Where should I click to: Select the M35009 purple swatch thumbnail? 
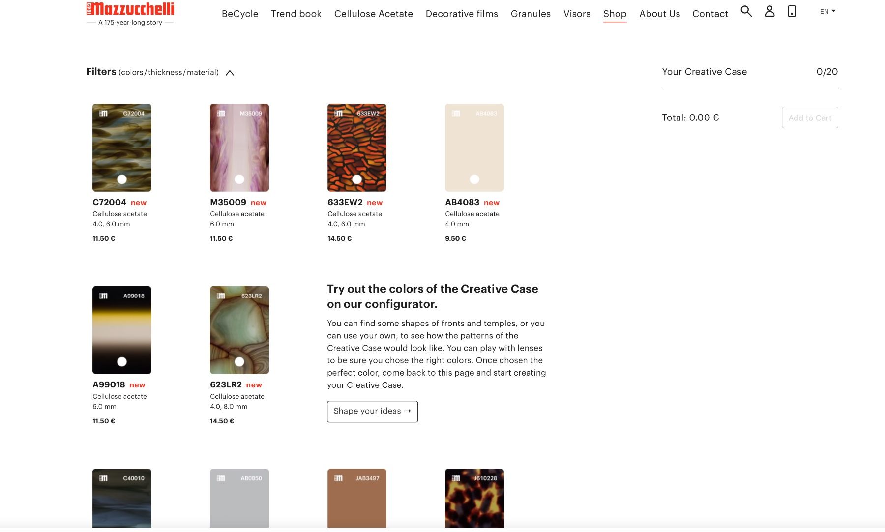[x=239, y=148]
